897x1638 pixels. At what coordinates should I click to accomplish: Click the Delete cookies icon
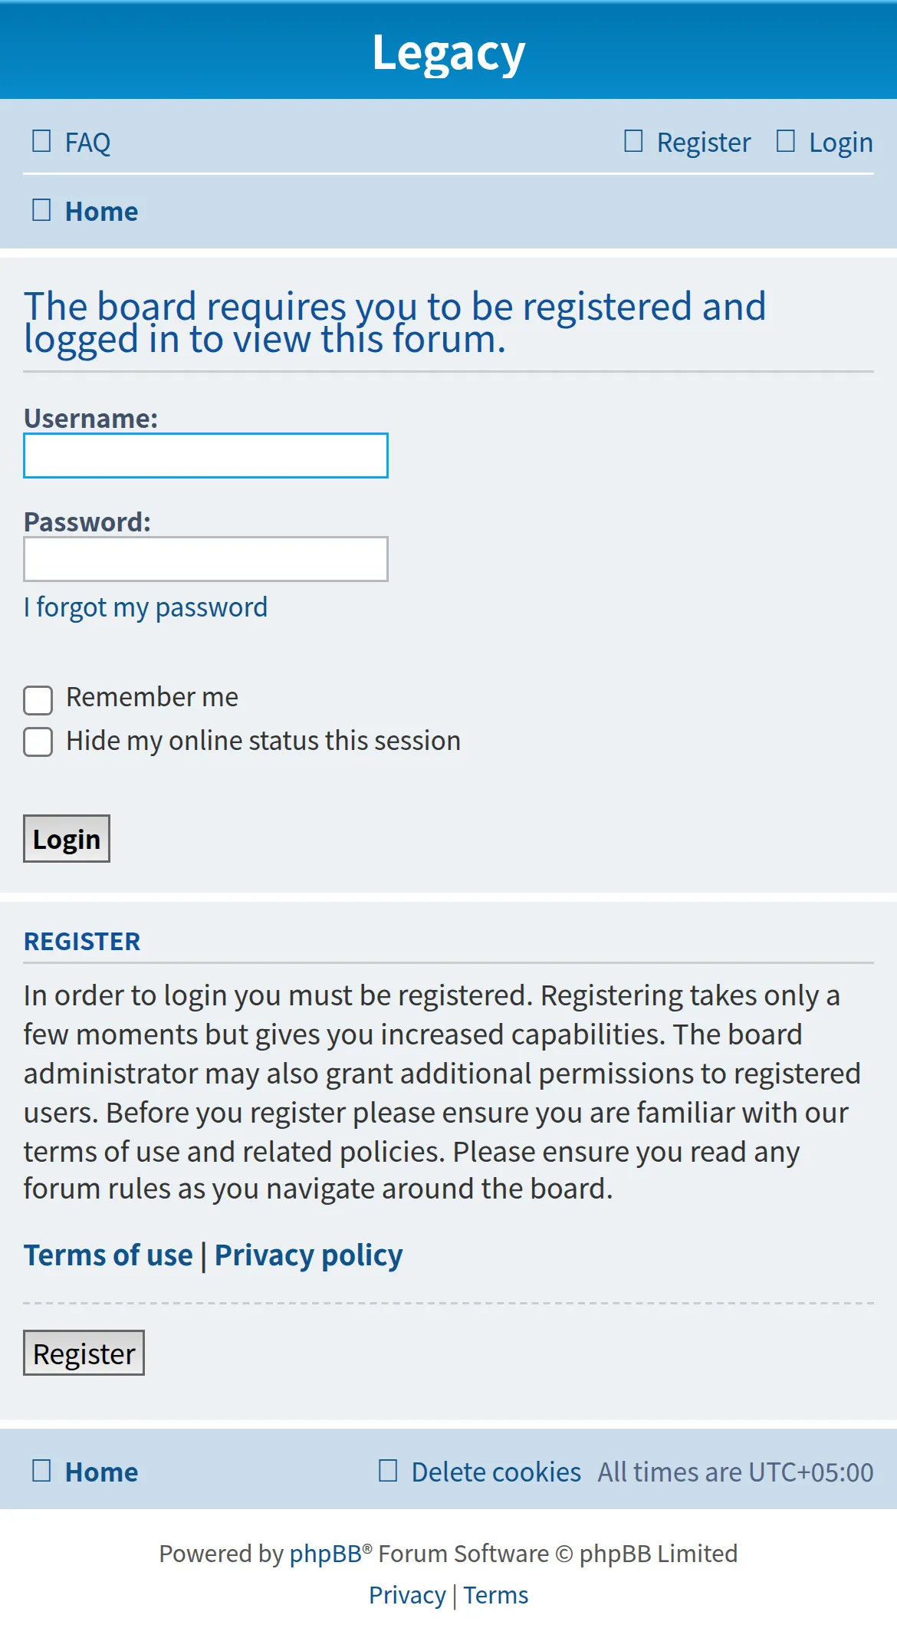pyautogui.click(x=388, y=1471)
